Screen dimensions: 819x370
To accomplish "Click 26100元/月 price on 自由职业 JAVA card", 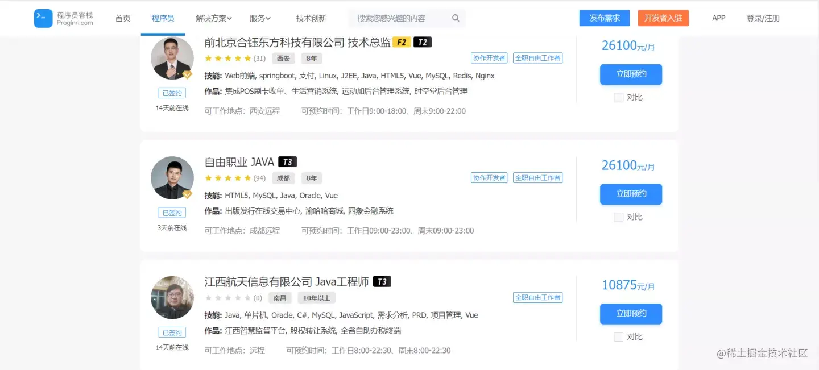I will (x=628, y=165).
